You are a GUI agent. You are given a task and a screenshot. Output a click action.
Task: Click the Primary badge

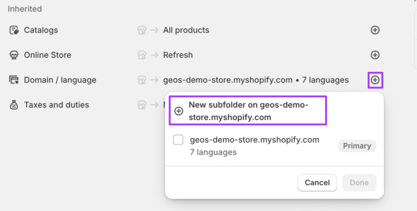(x=357, y=146)
